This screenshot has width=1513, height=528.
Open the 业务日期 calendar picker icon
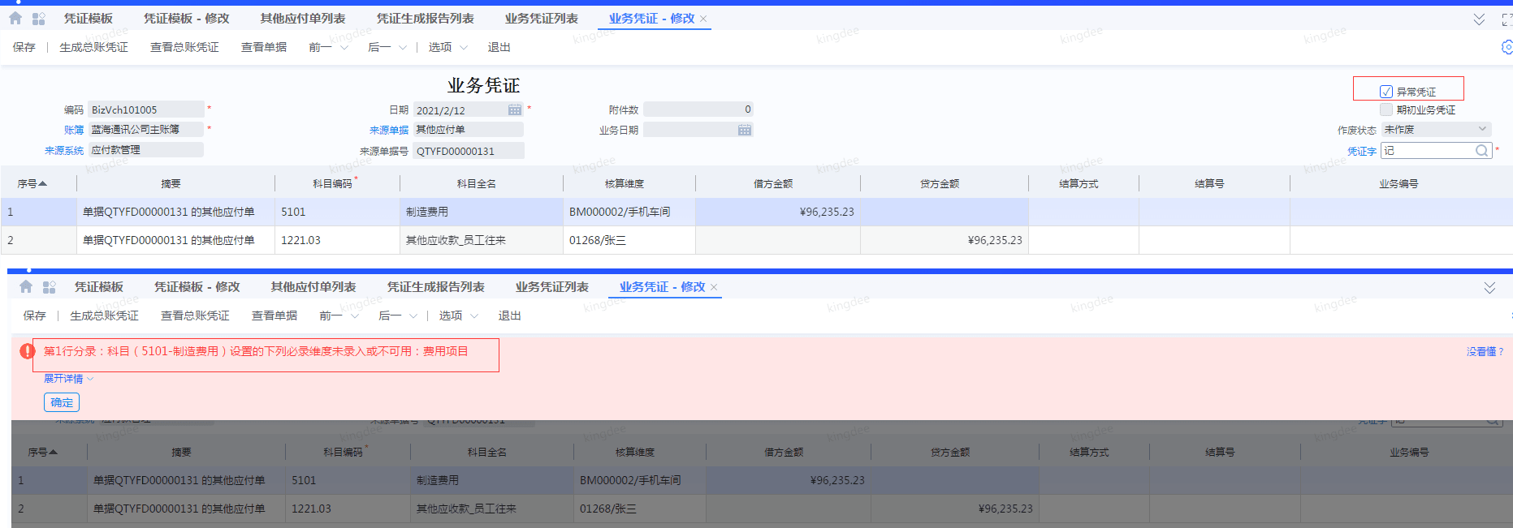[x=744, y=130]
